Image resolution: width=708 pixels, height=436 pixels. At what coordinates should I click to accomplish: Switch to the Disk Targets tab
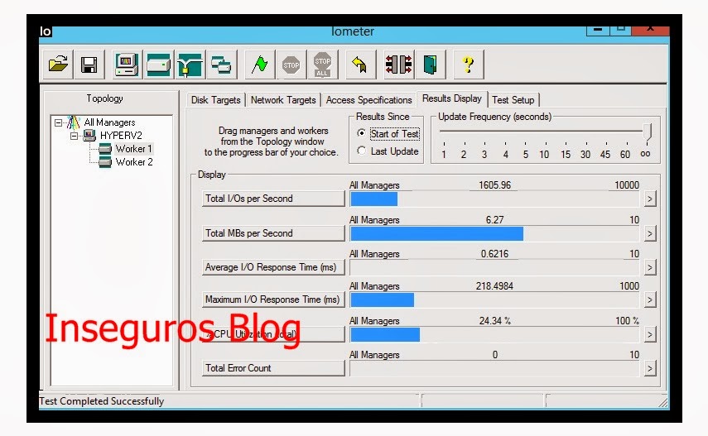(x=215, y=100)
